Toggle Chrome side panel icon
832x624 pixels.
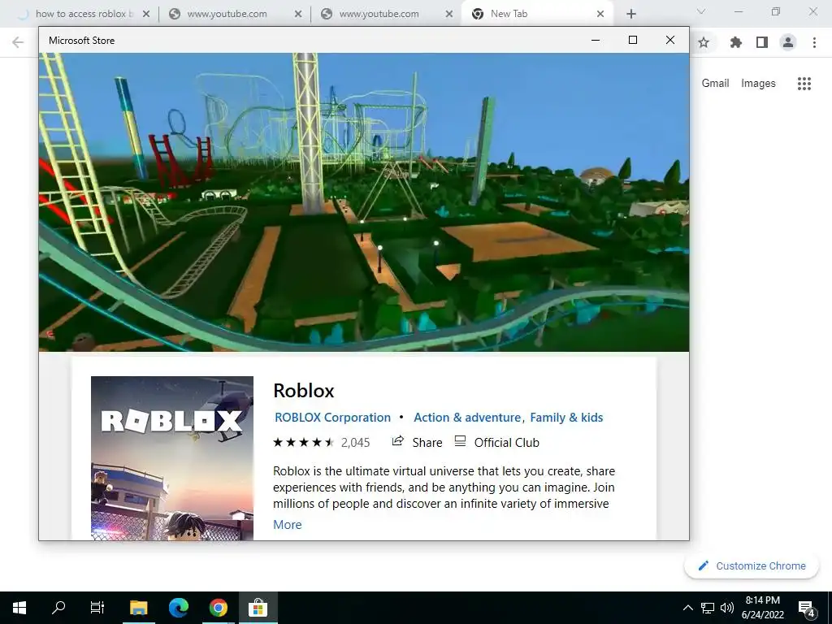pos(762,42)
